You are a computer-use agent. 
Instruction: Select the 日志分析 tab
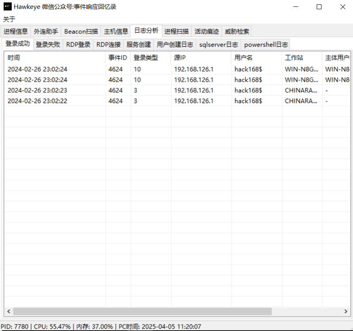point(146,31)
